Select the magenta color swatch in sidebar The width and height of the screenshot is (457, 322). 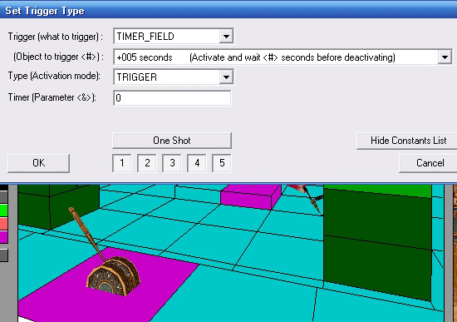click(4, 237)
